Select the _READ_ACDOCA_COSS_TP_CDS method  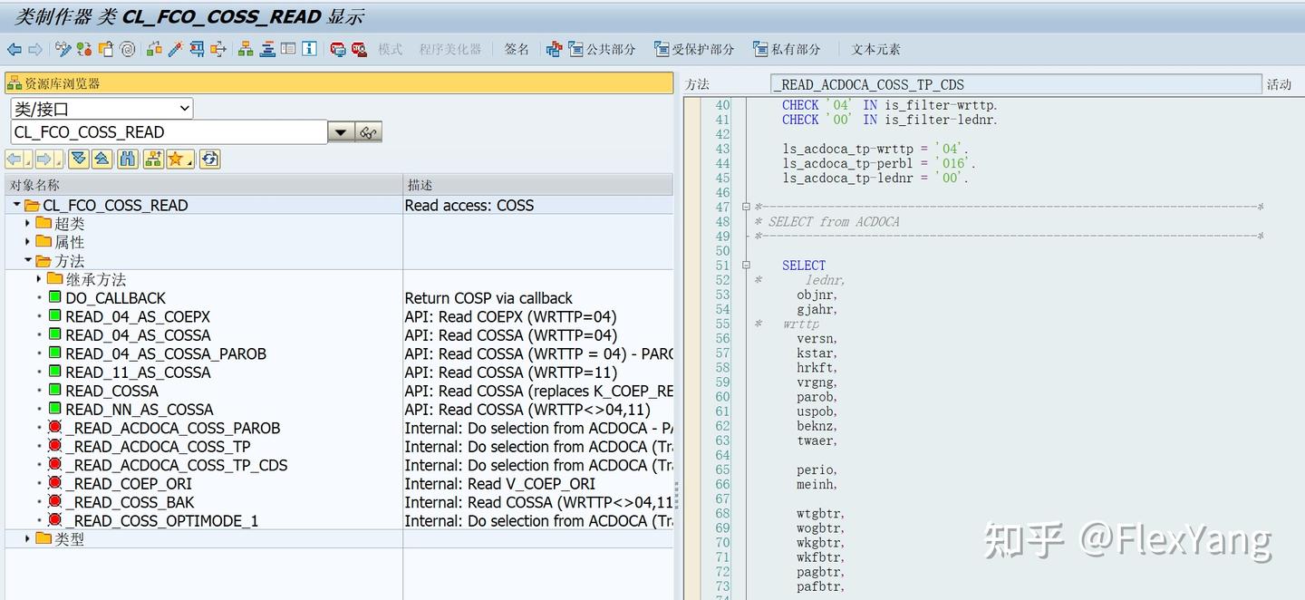click(177, 465)
